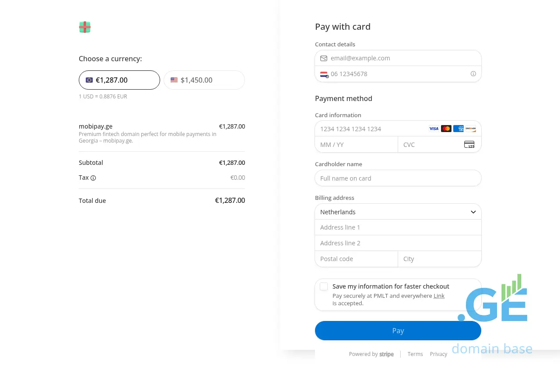Focus the email address field

point(402,58)
